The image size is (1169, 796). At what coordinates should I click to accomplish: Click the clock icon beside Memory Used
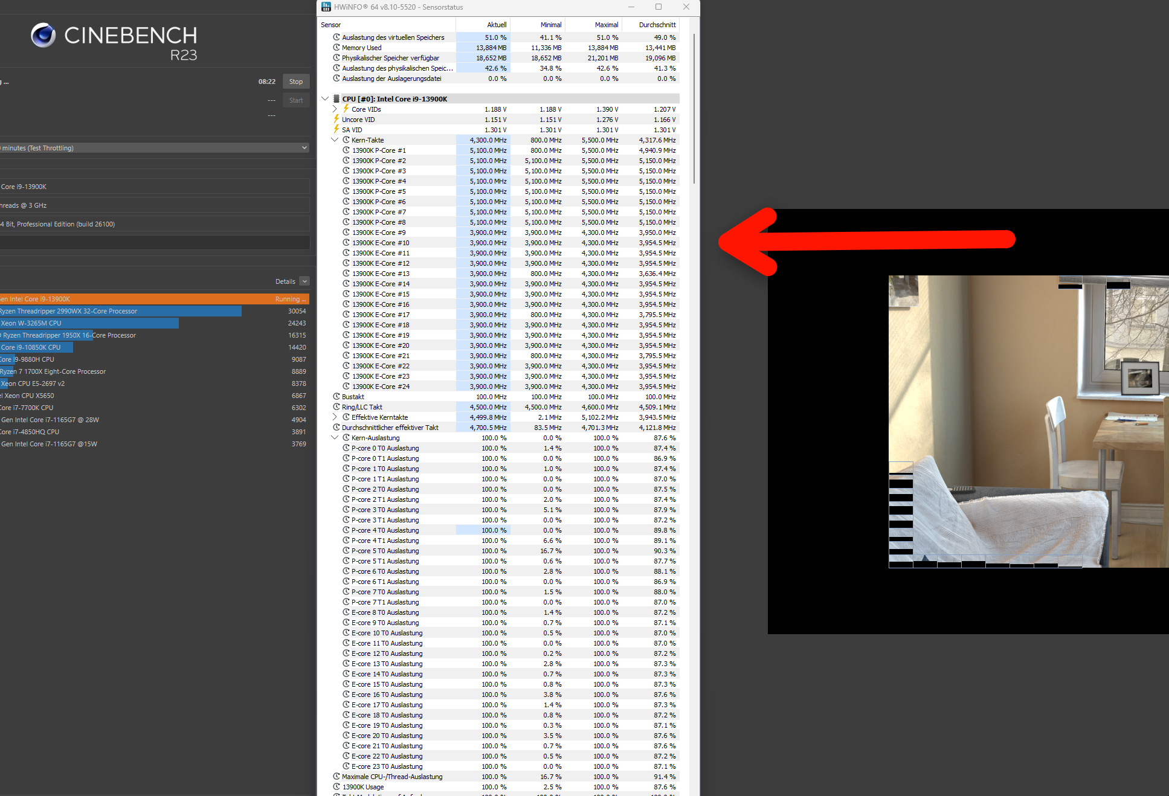coord(337,47)
